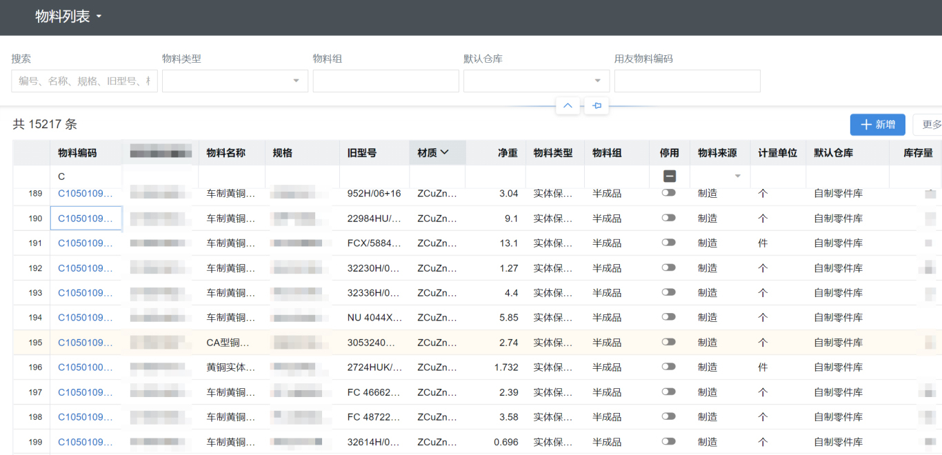Focus the 搜索 input field
The image size is (942, 455).
coord(84,81)
